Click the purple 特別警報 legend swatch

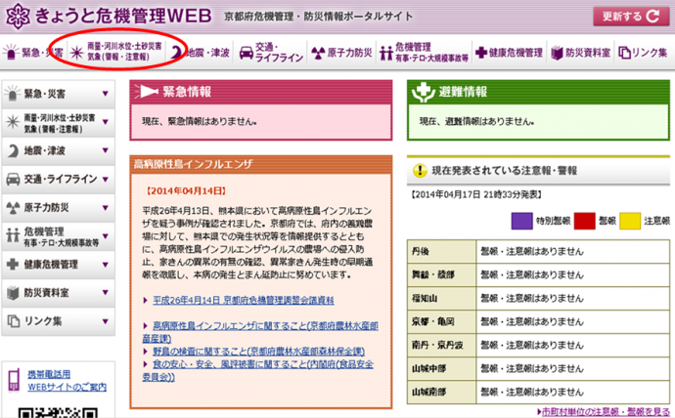point(521,222)
